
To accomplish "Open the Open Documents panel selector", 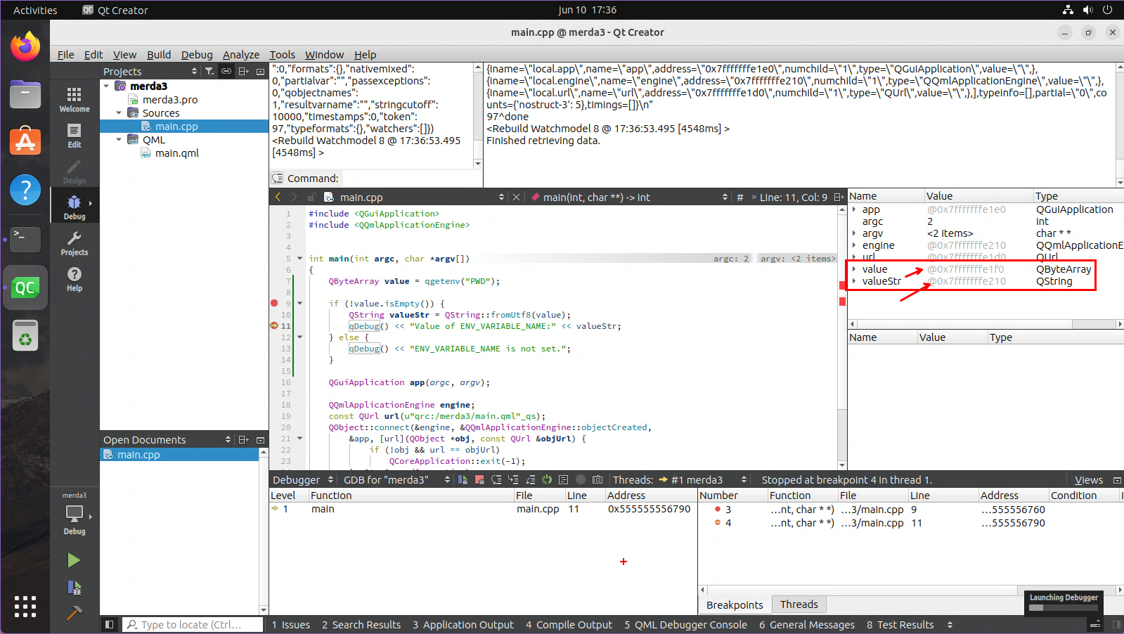I will pyautogui.click(x=167, y=440).
